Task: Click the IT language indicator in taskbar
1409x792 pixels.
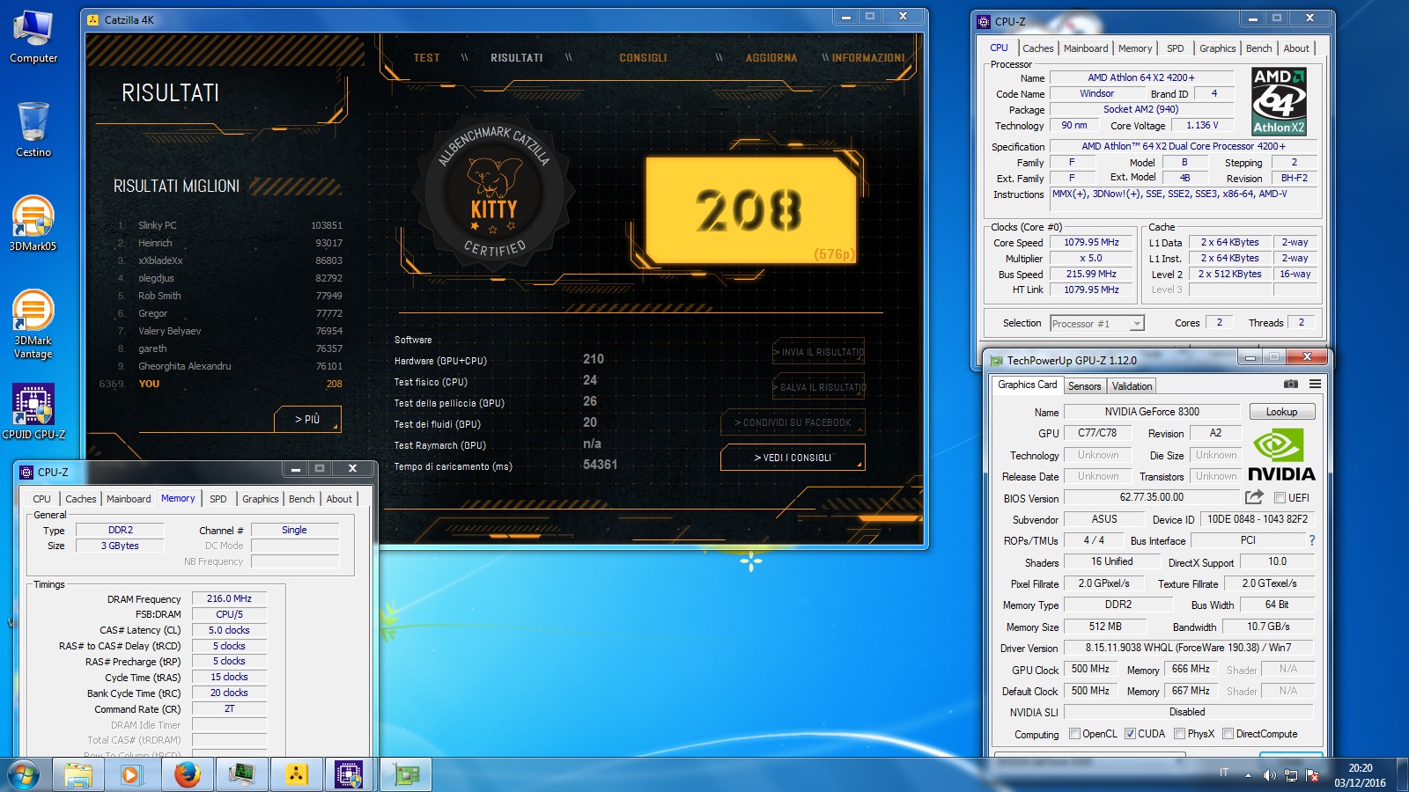Action: click(x=1224, y=773)
